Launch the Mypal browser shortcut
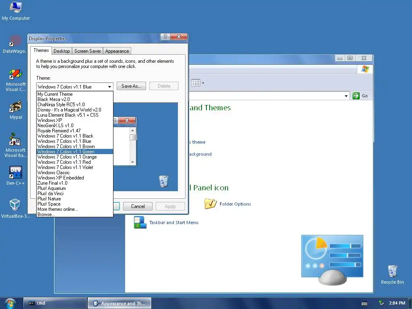Screen dimensions: 412x309 coord(16,110)
